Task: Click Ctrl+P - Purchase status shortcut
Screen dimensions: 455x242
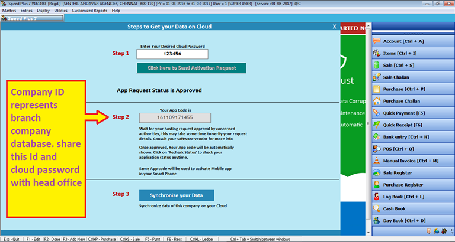Action: [101, 240]
